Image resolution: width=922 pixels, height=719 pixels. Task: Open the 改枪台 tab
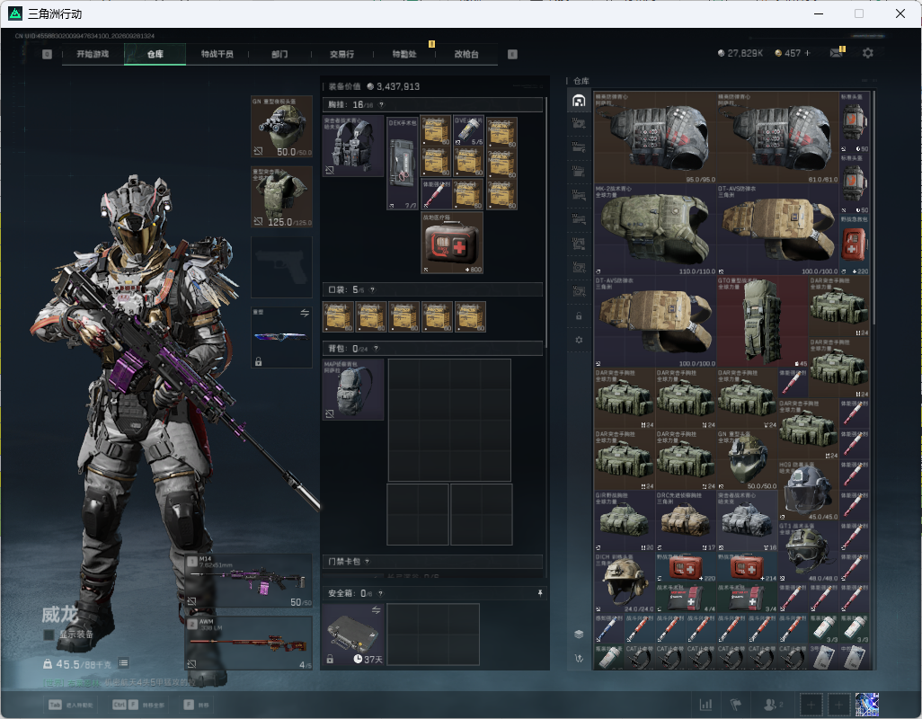point(466,54)
